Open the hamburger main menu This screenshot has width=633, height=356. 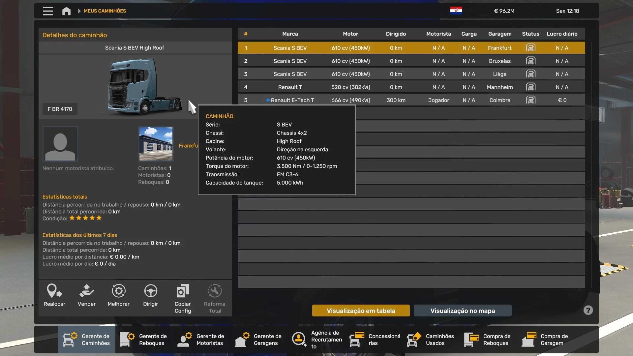pos(48,11)
